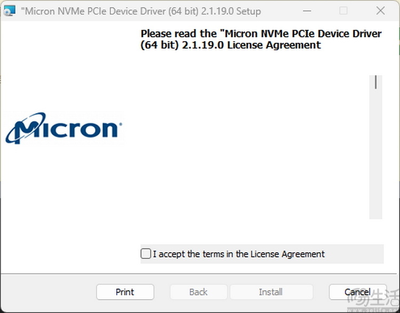The width and height of the screenshot is (400, 313).
Task: Click the 'I accept the terms' label text
Action: coord(238,254)
